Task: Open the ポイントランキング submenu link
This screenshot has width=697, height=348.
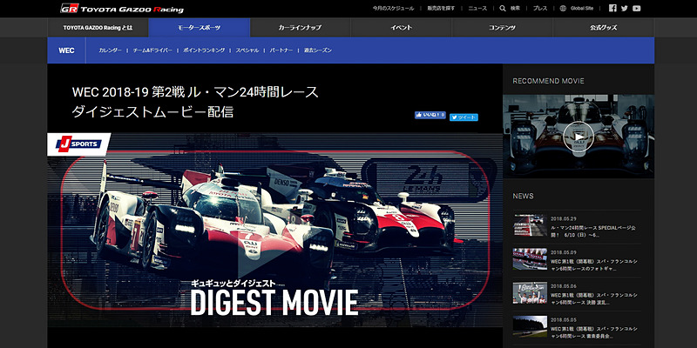Action: click(204, 50)
